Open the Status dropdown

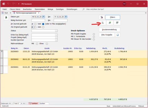56,31
